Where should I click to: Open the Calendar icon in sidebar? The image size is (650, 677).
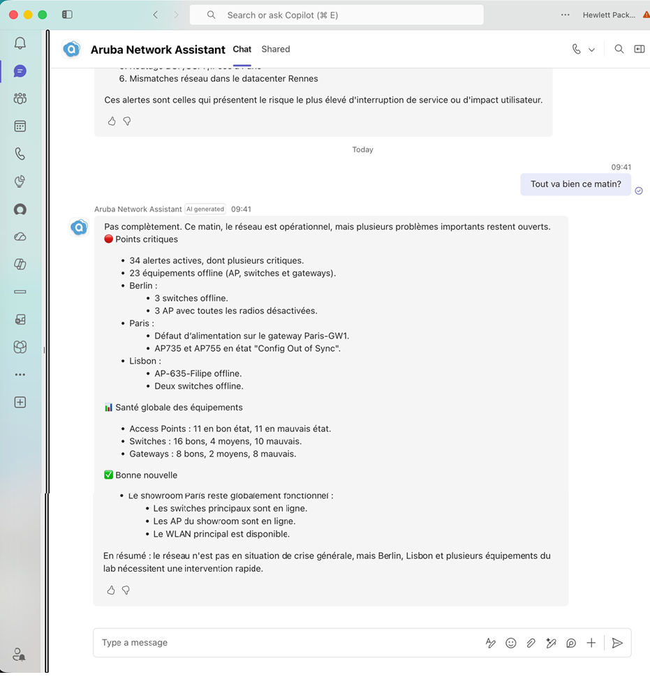(20, 126)
